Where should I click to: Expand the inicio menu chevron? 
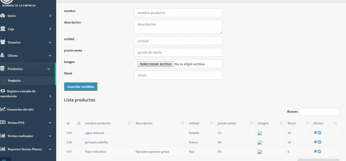[50, 16]
